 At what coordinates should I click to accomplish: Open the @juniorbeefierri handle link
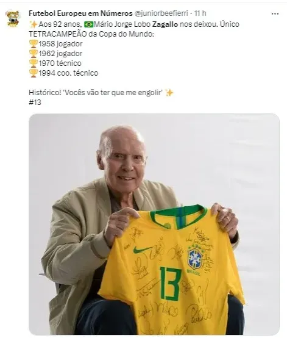(161, 13)
